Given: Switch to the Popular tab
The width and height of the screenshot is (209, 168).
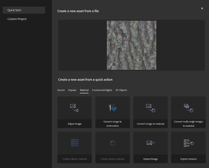Looking at the screenshot, I should tap(72, 90).
